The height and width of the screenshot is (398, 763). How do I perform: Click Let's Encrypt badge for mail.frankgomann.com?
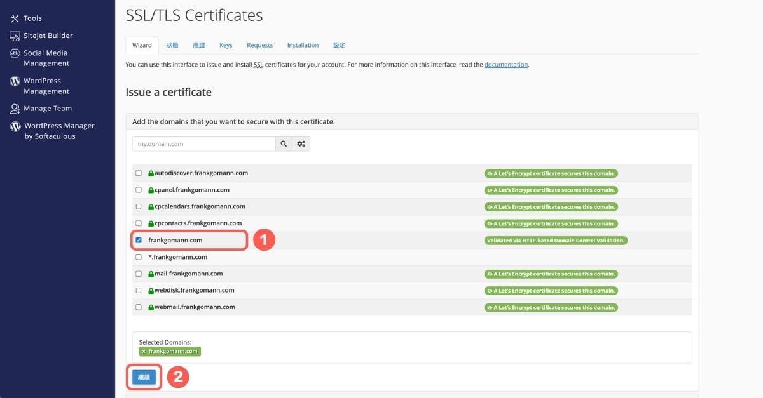pos(551,274)
